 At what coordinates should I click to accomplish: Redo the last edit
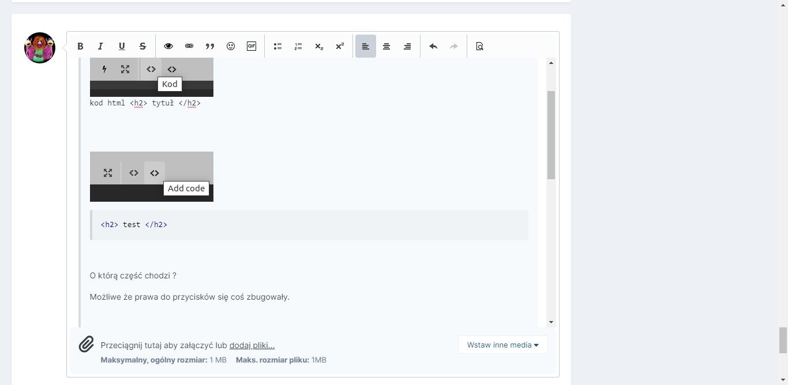(x=454, y=46)
